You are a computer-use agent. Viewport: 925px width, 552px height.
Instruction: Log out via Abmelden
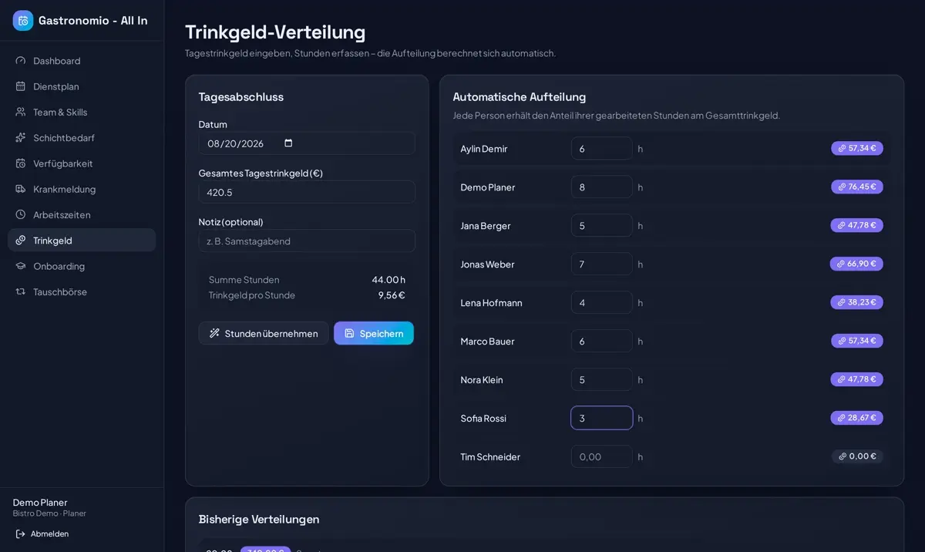(x=42, y=533)
